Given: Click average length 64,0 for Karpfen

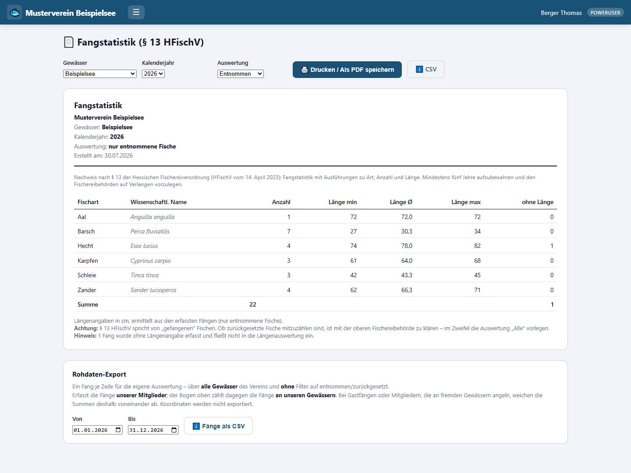Looking at the screenshot, I should click(x=407, y=261).
